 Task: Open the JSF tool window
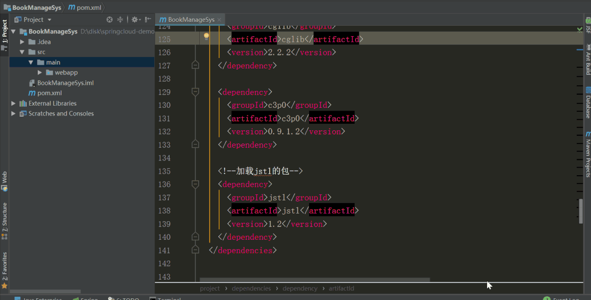point(588,25)
